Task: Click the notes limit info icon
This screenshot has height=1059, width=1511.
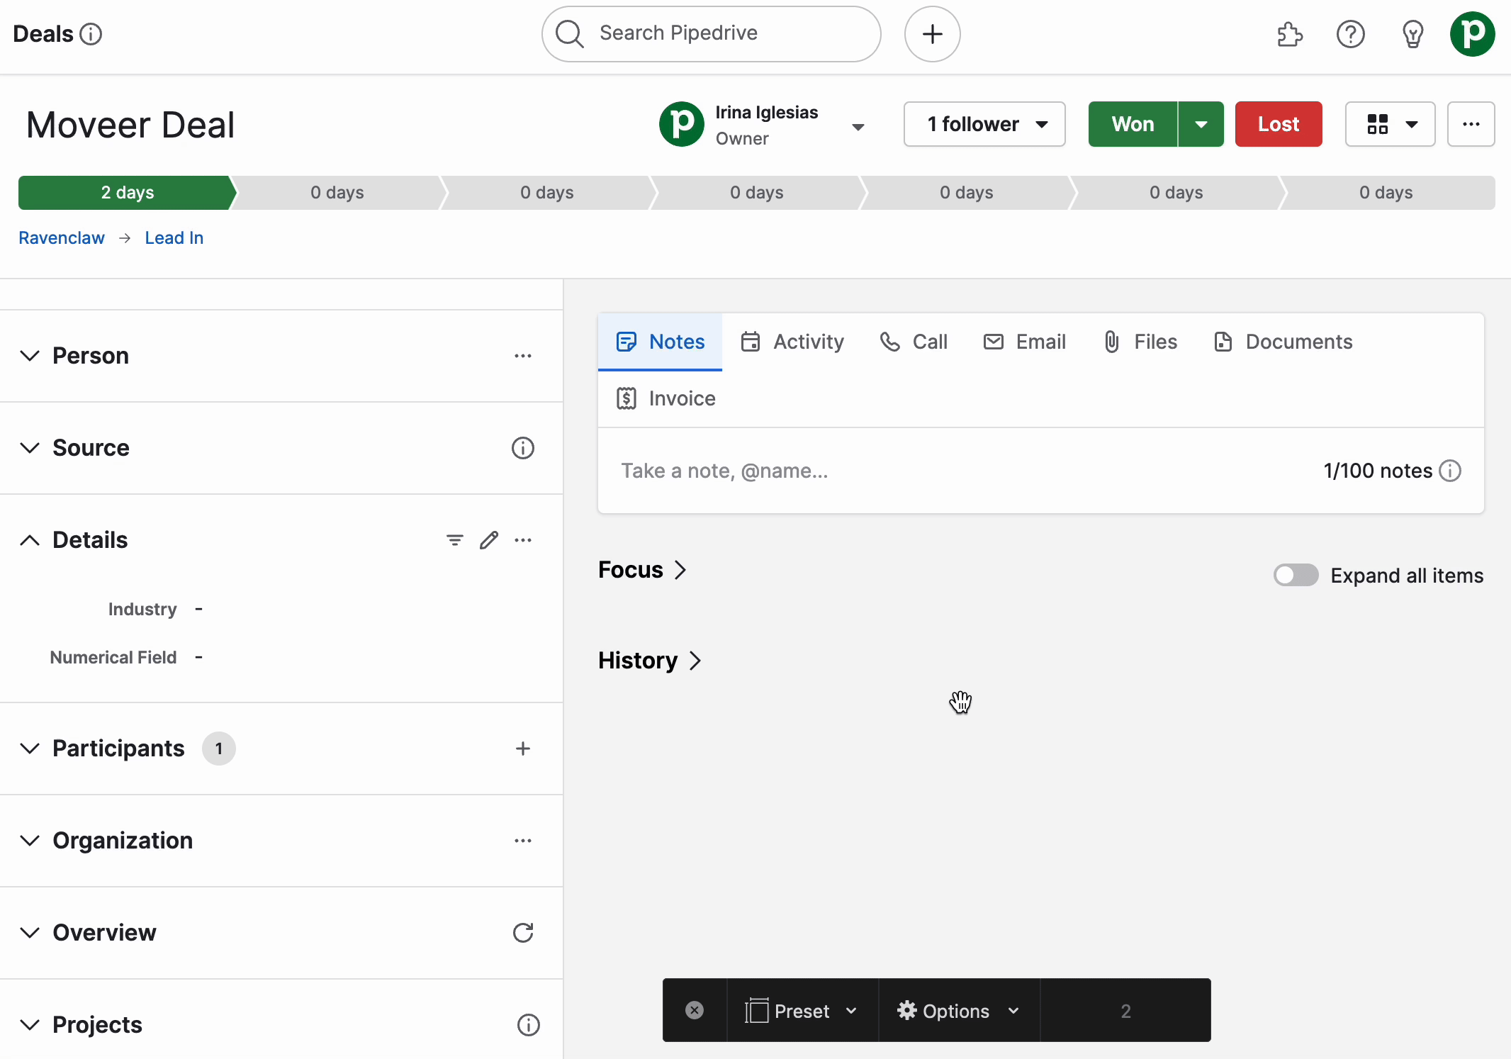Action: point(1450,471)
